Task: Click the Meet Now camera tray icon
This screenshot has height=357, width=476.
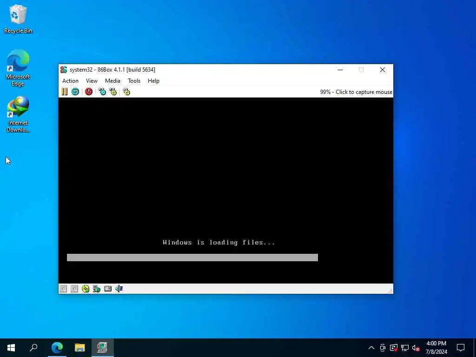Action: point(383,348)
